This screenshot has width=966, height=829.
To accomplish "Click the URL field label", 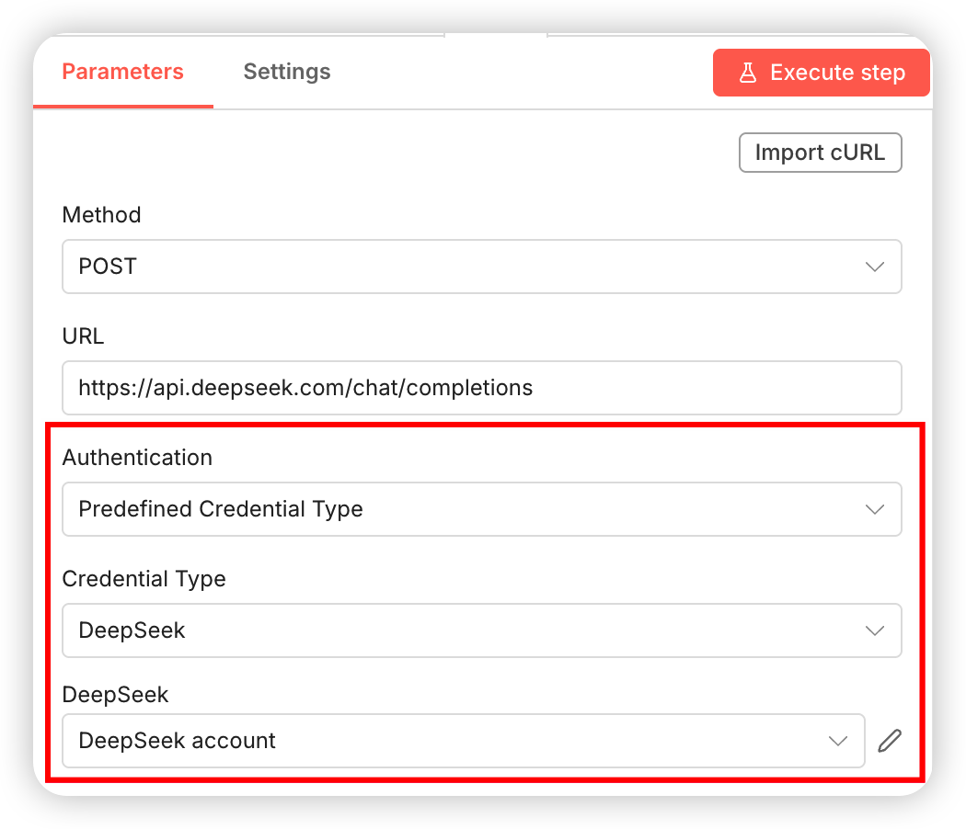I will (x=83, y=336).
